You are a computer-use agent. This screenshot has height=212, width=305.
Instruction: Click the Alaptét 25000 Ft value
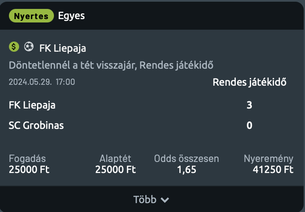pos(116,170)
